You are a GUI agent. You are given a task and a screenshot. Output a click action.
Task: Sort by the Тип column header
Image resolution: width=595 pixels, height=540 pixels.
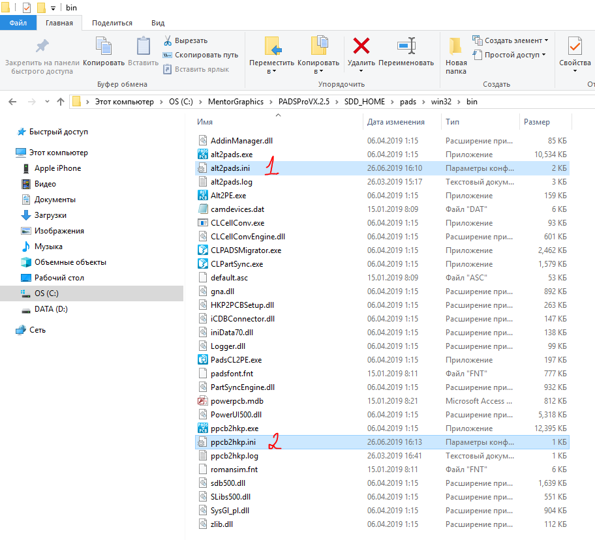click(x=452, y=122)
